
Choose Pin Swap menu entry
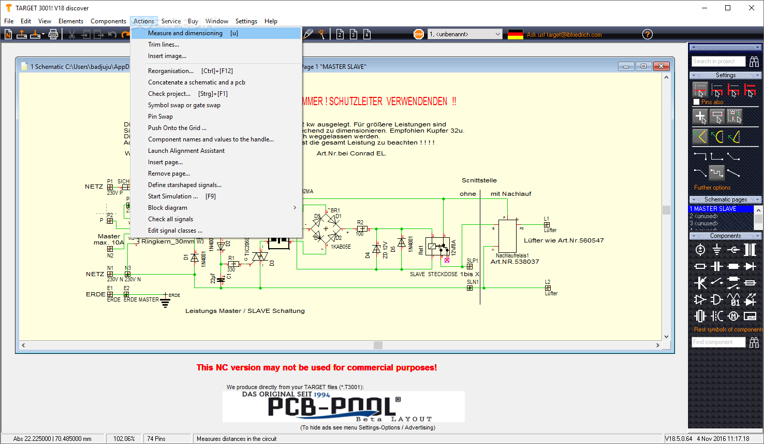(x=216, y=117)
